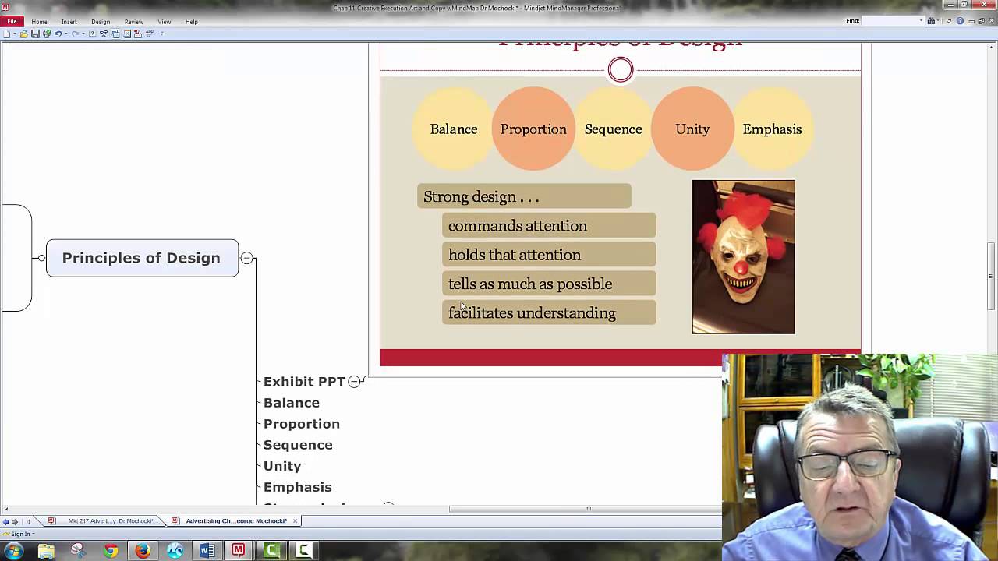Click the forward arrow beside the map tabs
Image resolution: width=998 pixels, height=561 pixels.
point(15,521)
